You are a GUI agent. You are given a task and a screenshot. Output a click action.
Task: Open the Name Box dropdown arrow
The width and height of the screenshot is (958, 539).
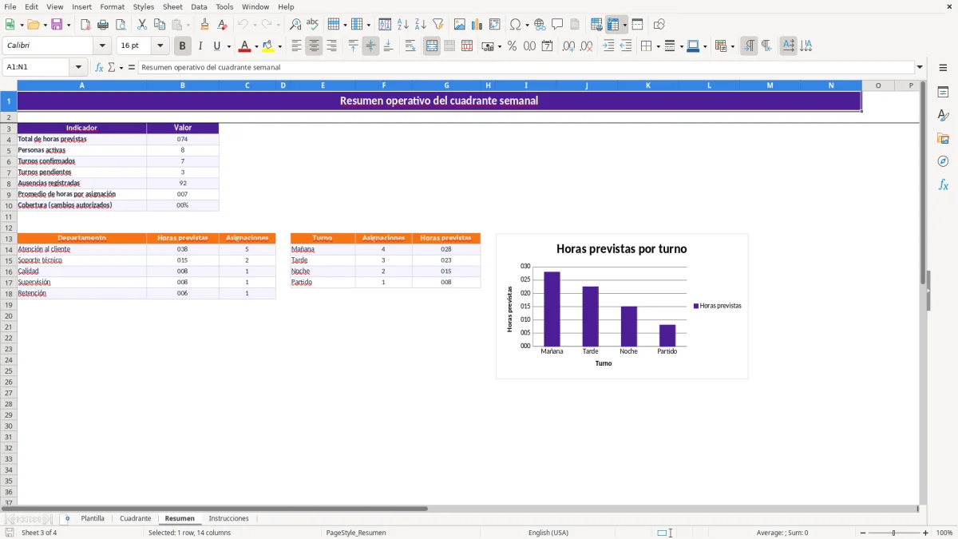coord(78,67)
